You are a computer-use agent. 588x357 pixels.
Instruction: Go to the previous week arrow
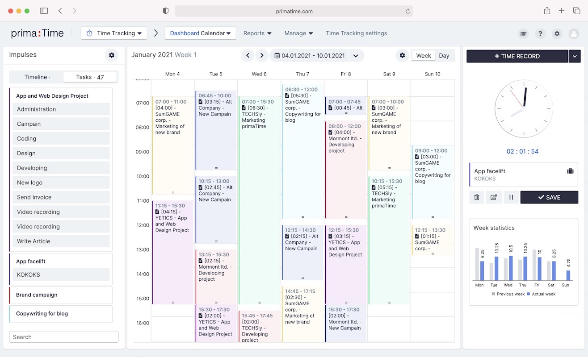point(248,56)
